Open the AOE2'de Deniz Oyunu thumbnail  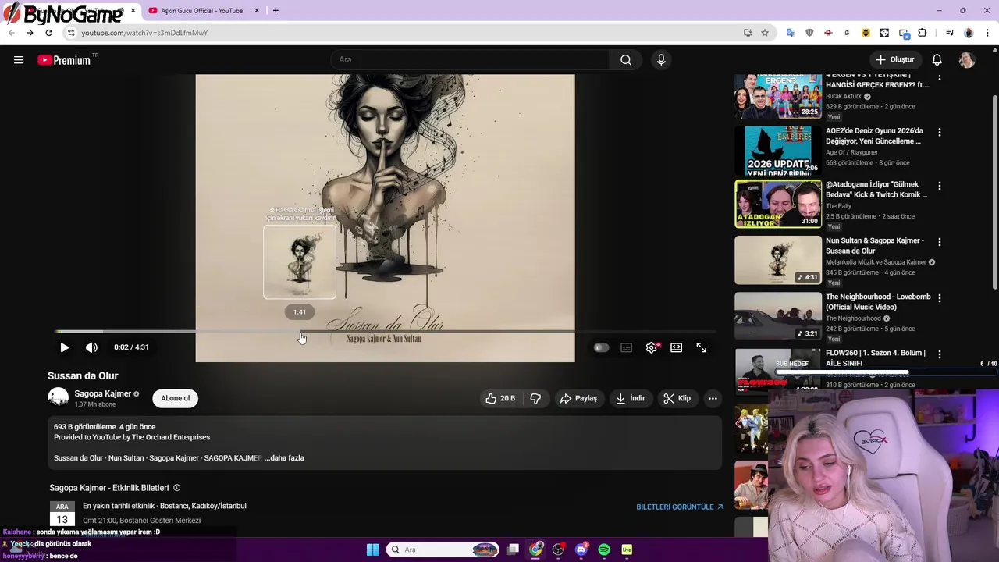click(778, 150)
